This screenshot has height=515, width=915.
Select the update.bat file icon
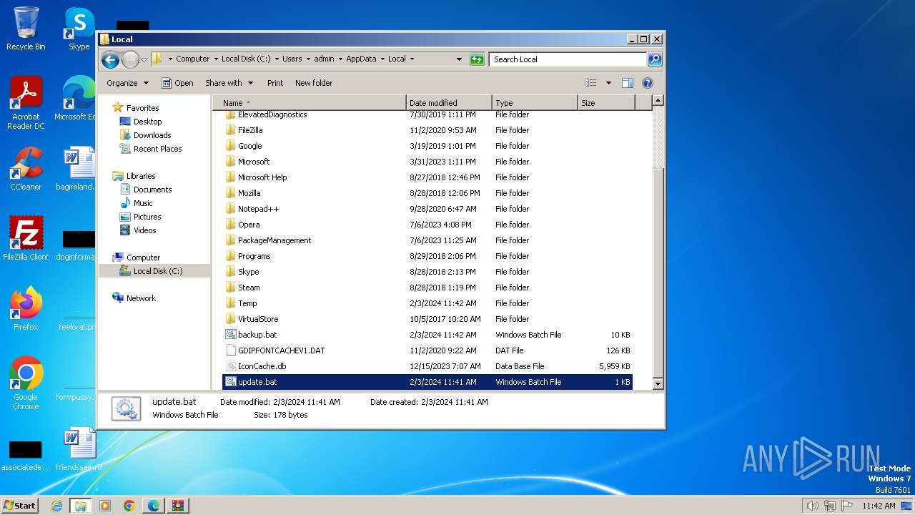pyautogui.click(x=230, y=382)
